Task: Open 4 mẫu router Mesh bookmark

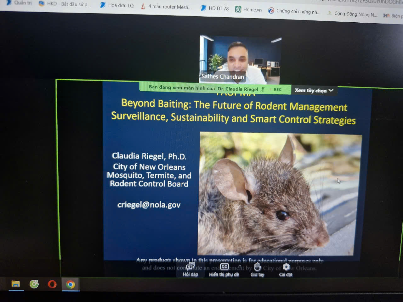Action: [x=166, y=6]
